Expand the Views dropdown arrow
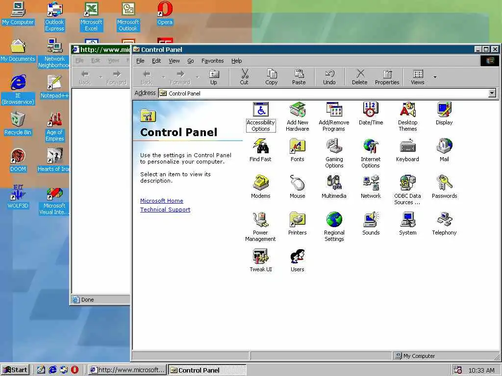Image resolution: width=502 pixels, height=376 pixels. coord(435,77)
